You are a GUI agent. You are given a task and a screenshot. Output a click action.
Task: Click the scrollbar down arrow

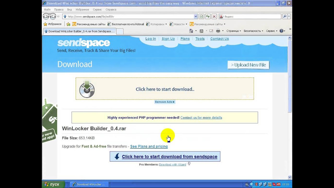[290, 177]
